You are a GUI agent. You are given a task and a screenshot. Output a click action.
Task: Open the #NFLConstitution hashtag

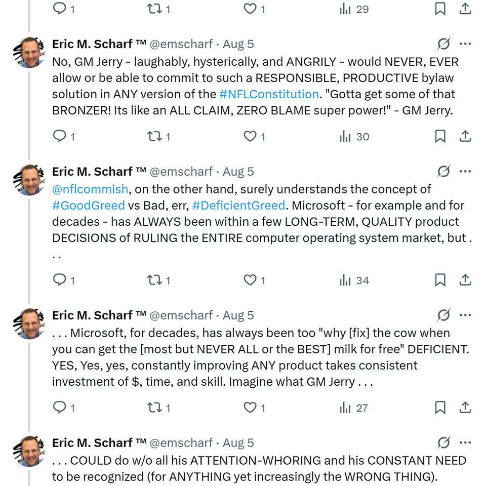tap(269, 94)
